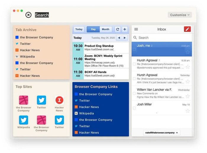This screenshot has height=153, width=207.
Task: Open first Twitter link in Tab Archive
Action: 23,44
